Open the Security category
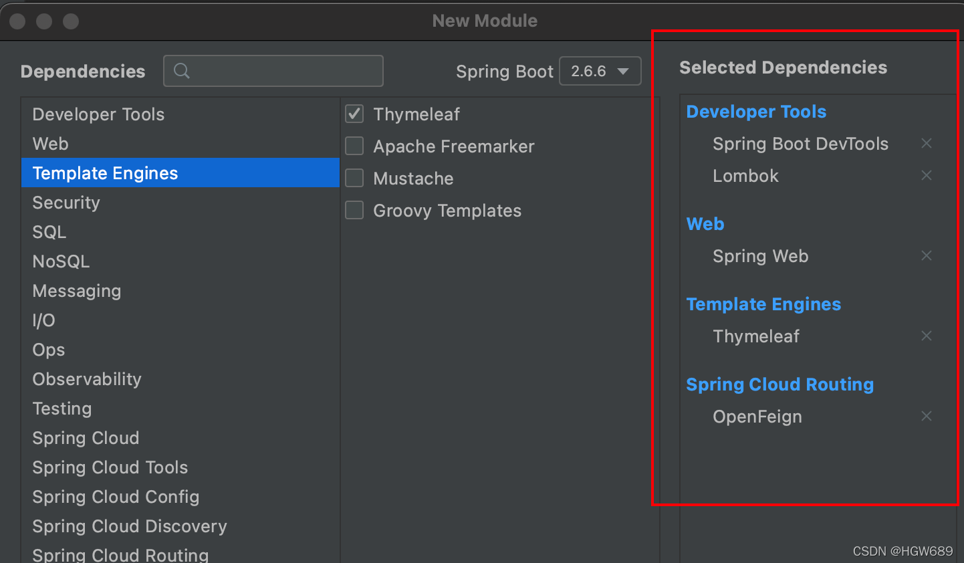The width and height of the screenshot is (964, 563). click(180, 203)
